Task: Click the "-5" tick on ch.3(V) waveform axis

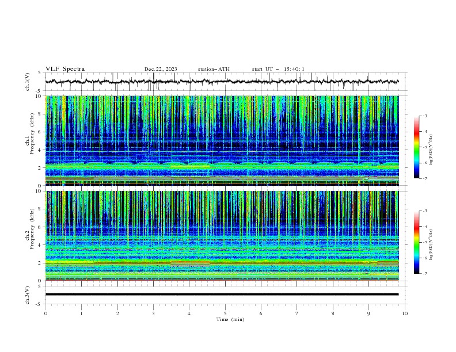Action: (x=39, y=304)
